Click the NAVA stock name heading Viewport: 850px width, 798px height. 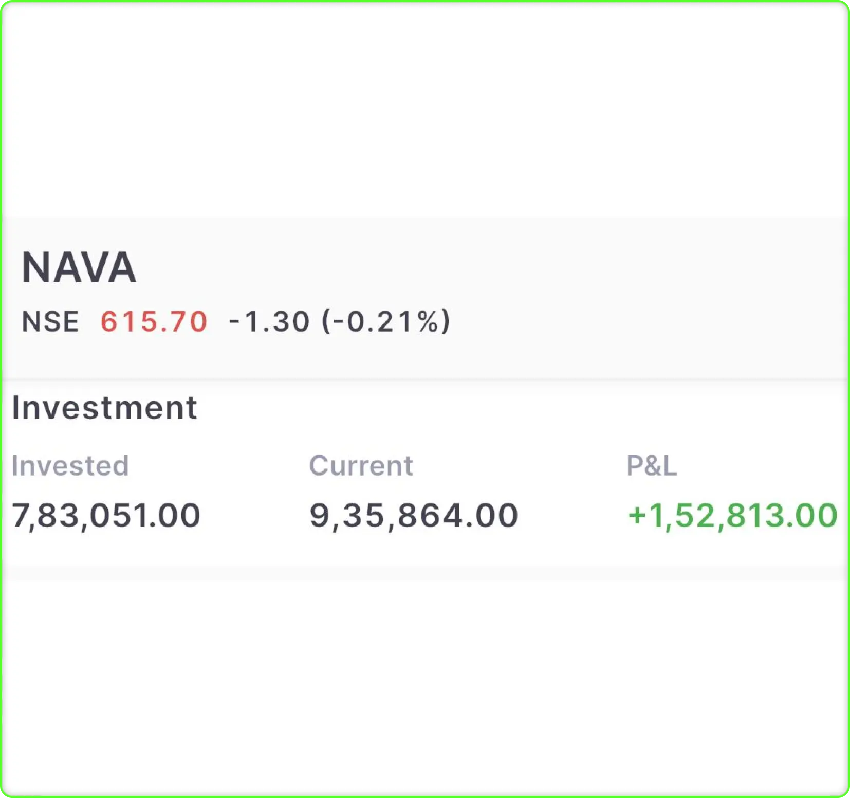[x=79, y=267]
